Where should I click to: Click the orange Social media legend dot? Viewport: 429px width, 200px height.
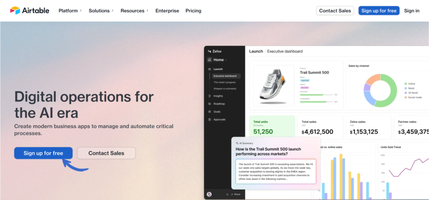coord(406,97)
